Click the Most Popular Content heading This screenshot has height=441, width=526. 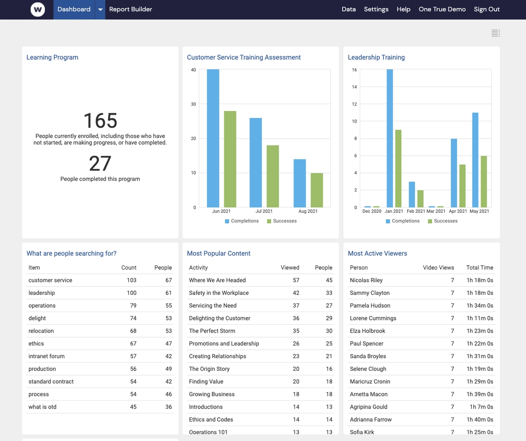218,253
